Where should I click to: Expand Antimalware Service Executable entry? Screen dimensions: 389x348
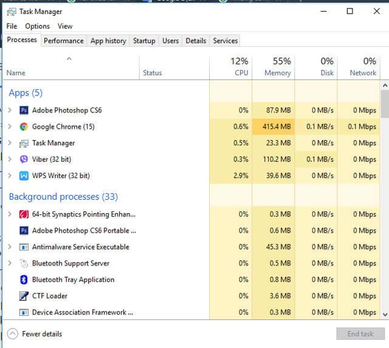click(x=10, y=247)
